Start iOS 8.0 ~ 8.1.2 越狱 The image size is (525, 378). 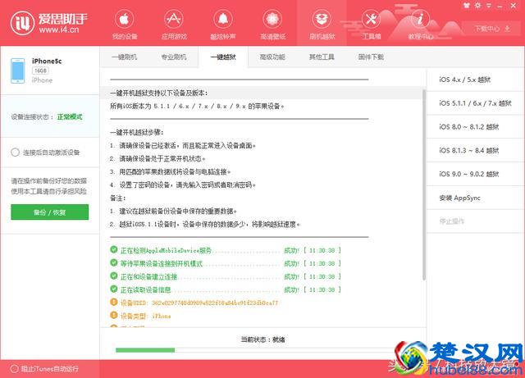(x=476, y=127)
